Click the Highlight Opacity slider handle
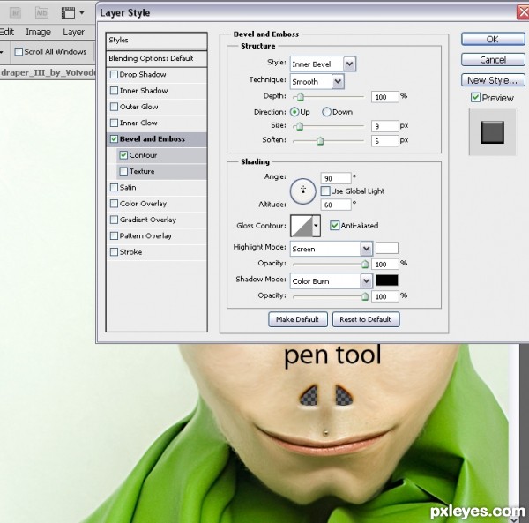The image size is (529, 523). coord(365,265)
